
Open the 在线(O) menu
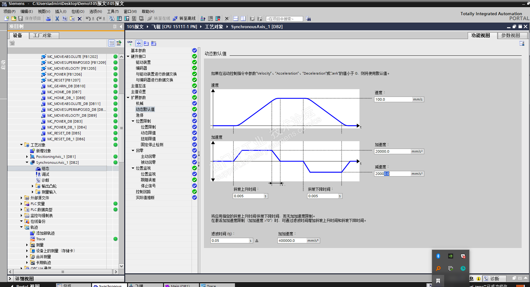point(78,11)
